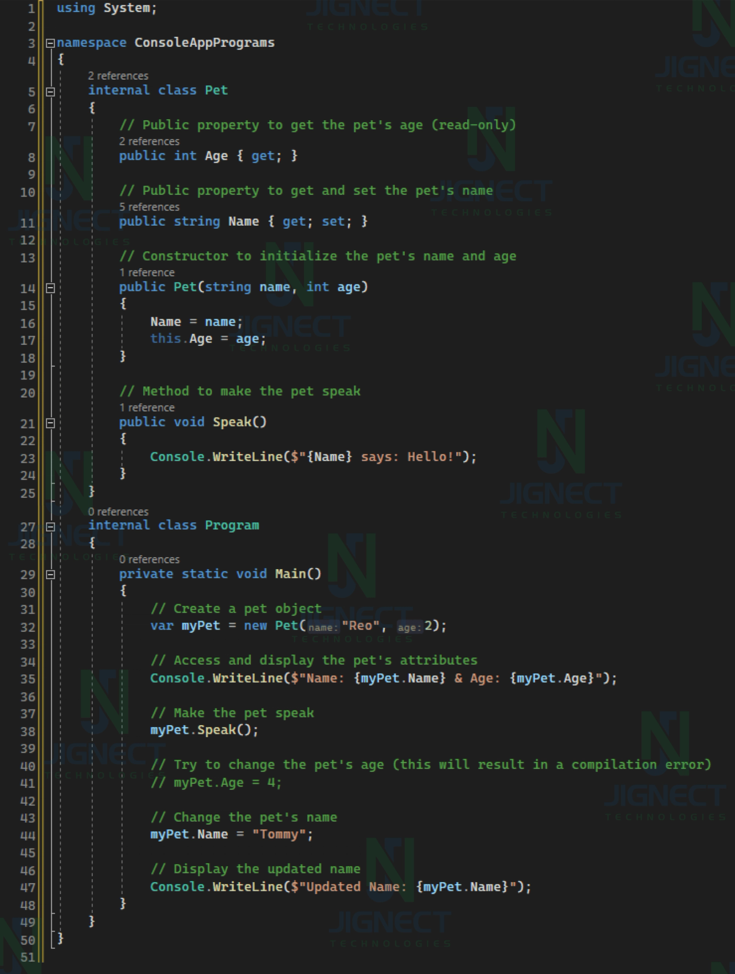This screenshot has width=735, height=974.
Task: Click the commented myPet.Age = 4 line
Action: (x=216, y=783)
